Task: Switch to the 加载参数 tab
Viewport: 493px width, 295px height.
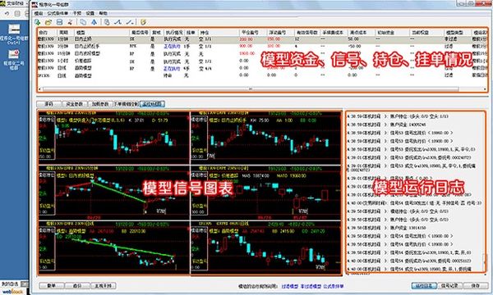Action: point(99,104)
